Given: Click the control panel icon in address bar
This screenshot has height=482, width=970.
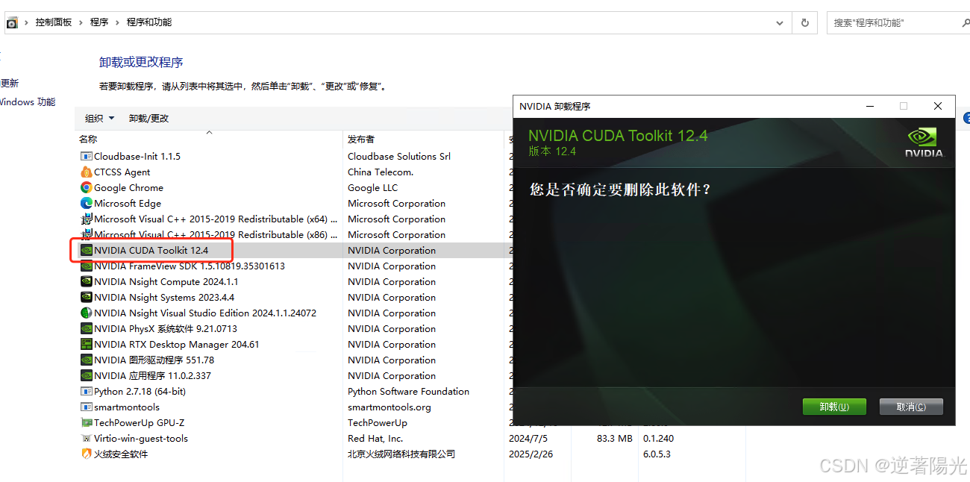Looking at the screenshot, I should point(12,22).
